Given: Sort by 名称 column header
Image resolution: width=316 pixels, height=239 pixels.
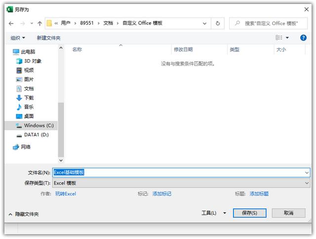Looking at the screenshot, I should click(77, 49).
